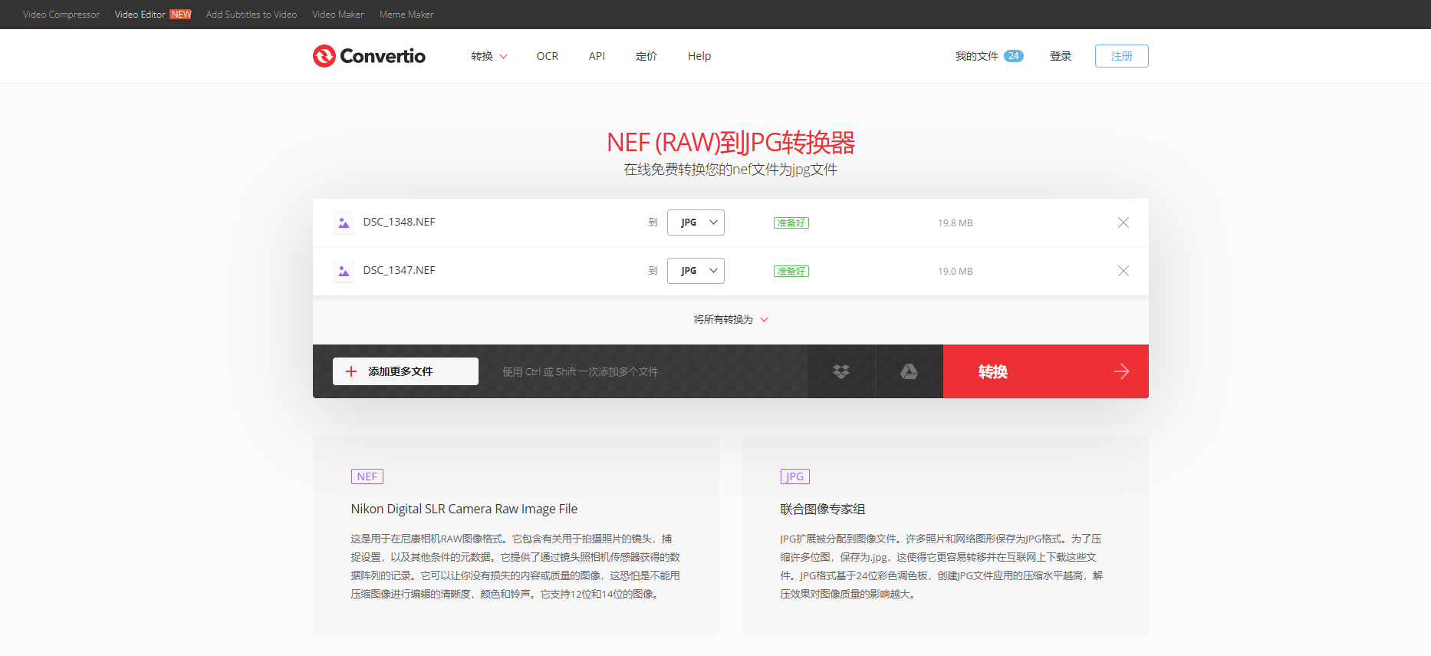Open the OCR menu item
This screenshot has width=1431, height=656.
click(x=548, y=56)
